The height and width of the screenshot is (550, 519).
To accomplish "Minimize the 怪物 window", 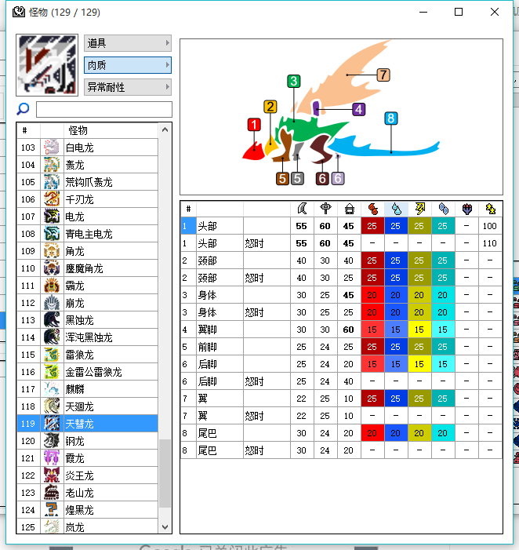I will point(423,12).
